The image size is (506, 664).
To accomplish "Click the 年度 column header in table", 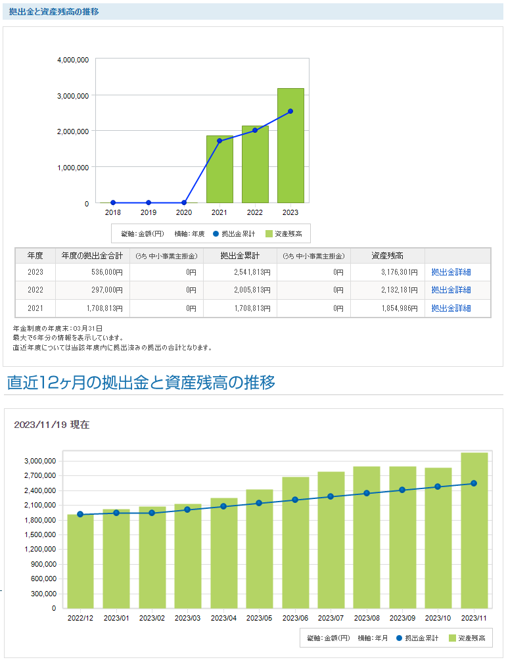I will click(35, 255).
